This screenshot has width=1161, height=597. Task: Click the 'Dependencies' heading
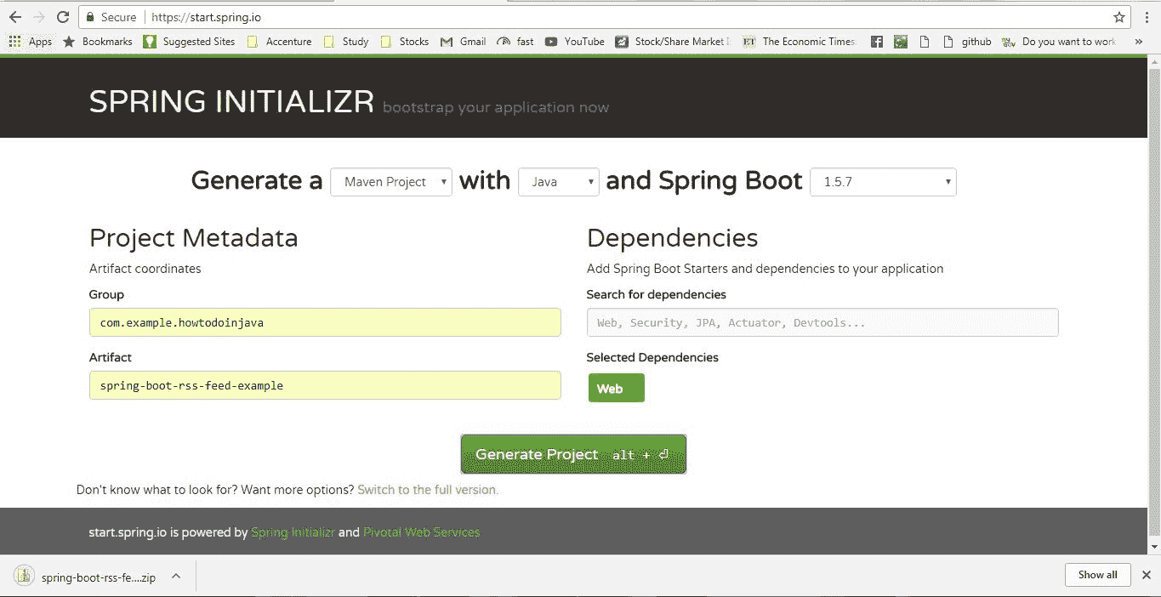[672, 238]
